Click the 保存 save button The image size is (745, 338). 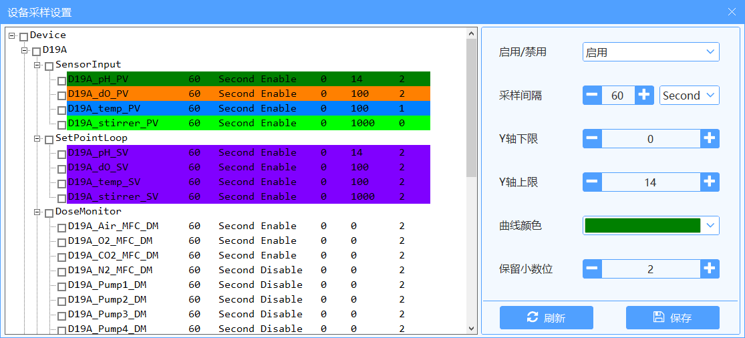[672, 318]
